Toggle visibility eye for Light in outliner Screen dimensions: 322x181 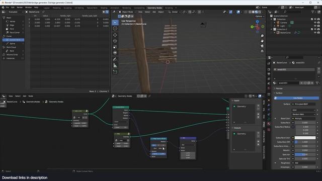click(315, 26)
